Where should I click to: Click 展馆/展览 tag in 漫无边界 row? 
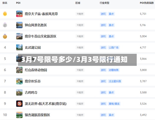click(x=114, y=104)
